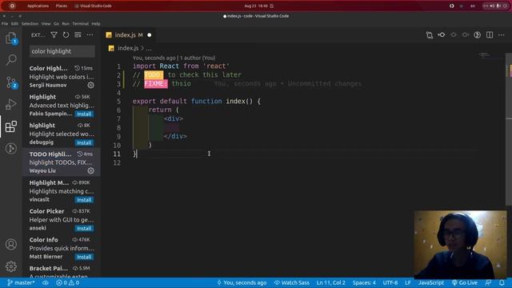Click the editor vertical scrollbar
The width and height of the screenshot is (512, 288).
pos(509,130)
